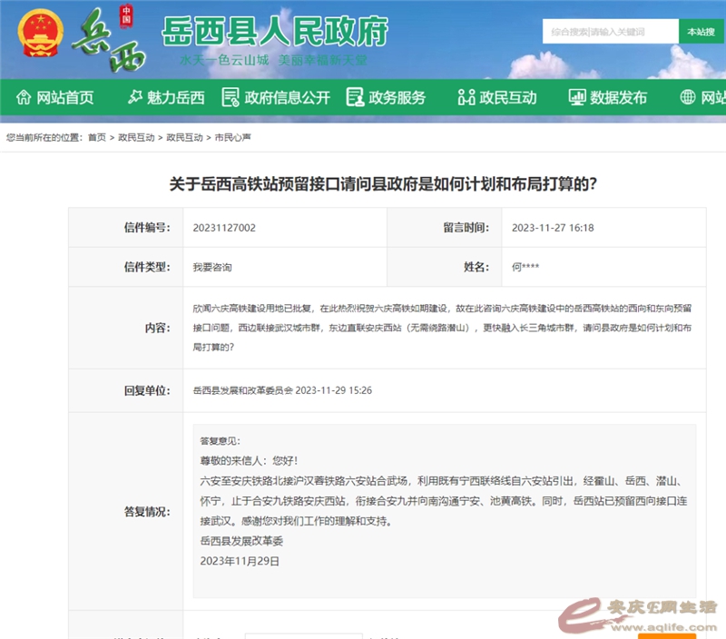Focus the 综合搜索 keyword input field
This screenshot has height=639, width=726.
[x=610, y=32]
